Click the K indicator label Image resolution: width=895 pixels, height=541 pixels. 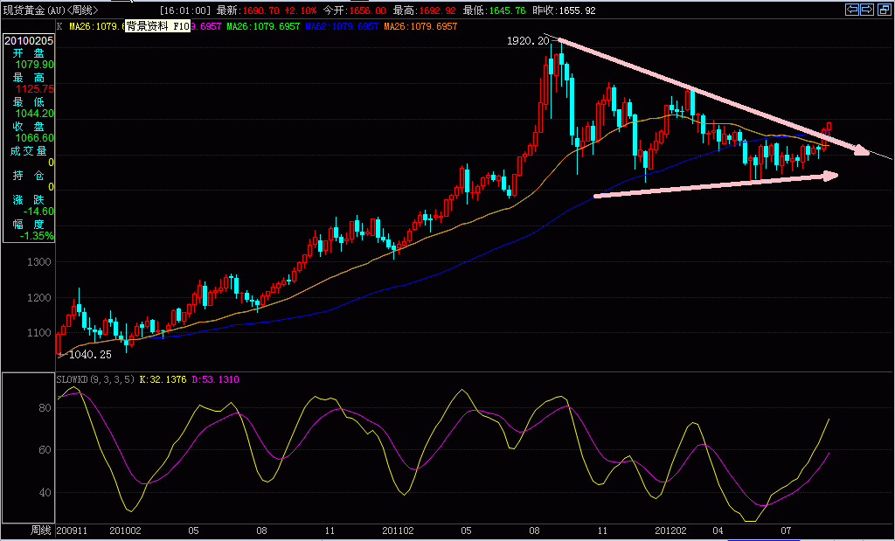click(x=59, y=26)
